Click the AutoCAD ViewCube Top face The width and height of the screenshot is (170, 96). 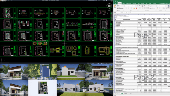[x=109, y=6]
